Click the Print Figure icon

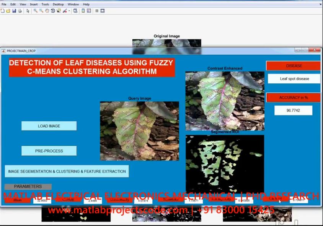pos(20,11)
